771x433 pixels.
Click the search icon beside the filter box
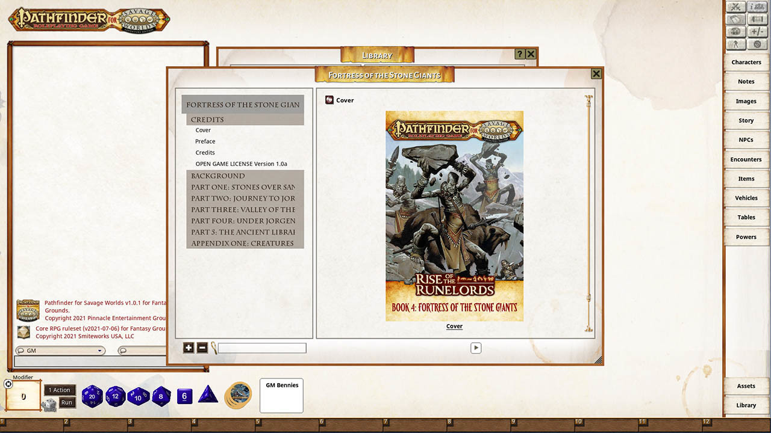point(214,348)
